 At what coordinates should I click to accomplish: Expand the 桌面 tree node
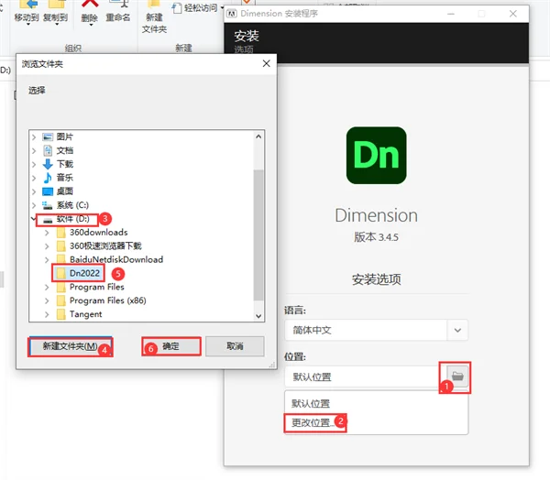(x=34, y=191)
